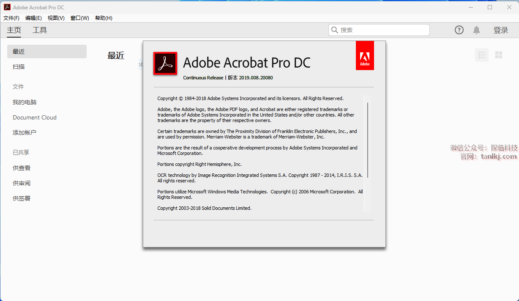The image size is (519, 301).
Task: Click inside the 搜索 search field
Action: click(x=379, y=30)
